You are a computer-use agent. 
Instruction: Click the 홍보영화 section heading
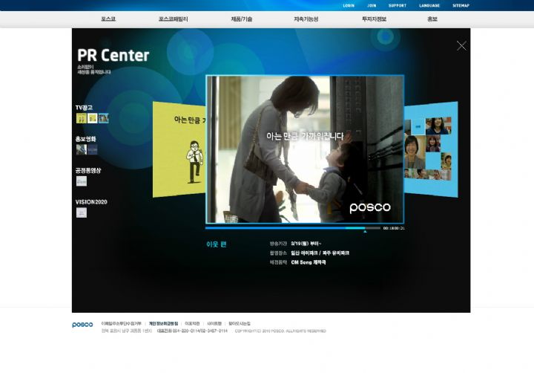coord(85,139)
